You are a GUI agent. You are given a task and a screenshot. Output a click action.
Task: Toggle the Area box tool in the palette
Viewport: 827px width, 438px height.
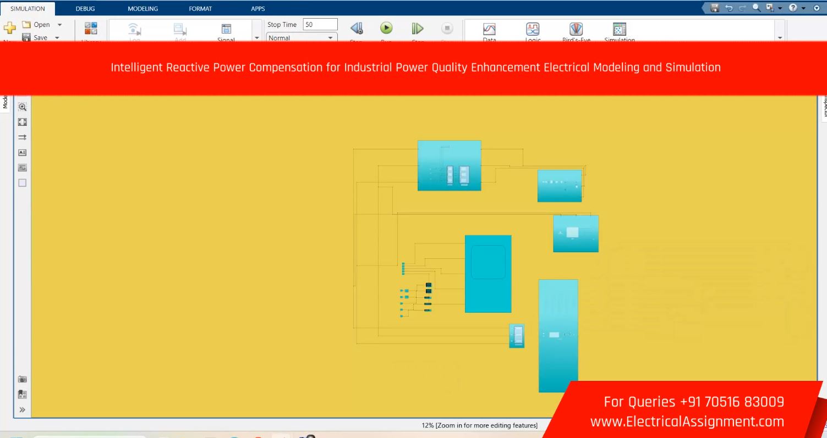click(23, 182)
